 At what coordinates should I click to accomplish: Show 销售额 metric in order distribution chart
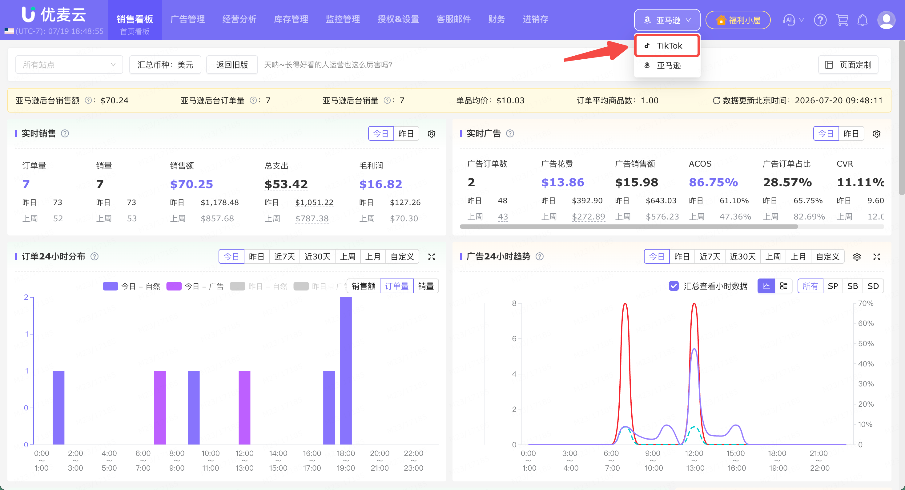[x=363, y=286]
